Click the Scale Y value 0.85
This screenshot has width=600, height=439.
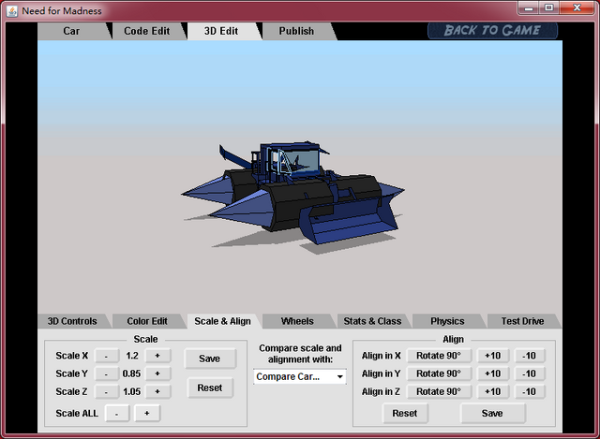[x=131, y=373]
